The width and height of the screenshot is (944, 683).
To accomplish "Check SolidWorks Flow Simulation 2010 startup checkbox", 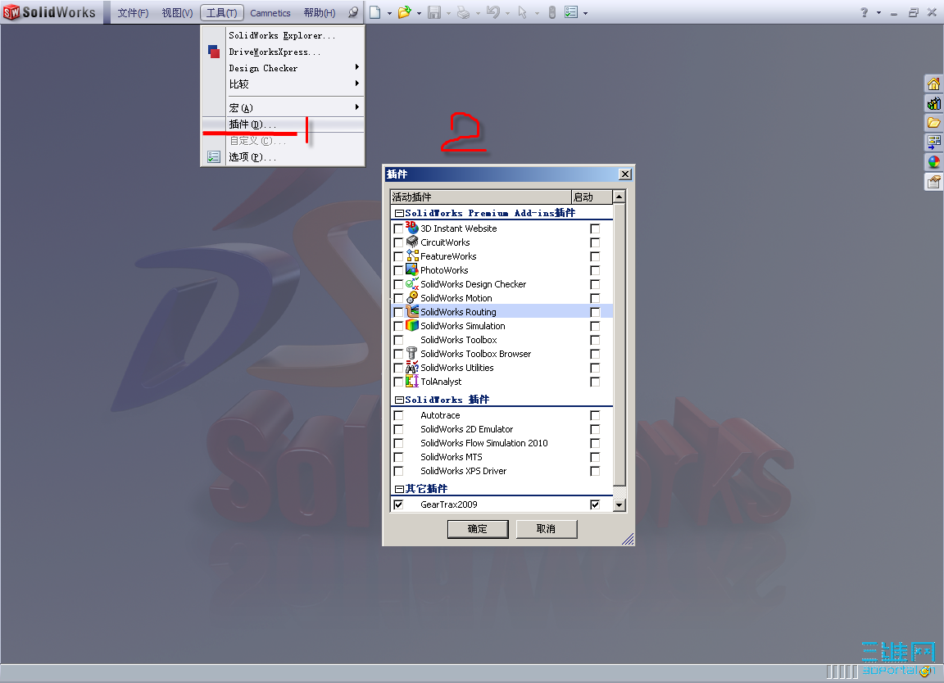I will (595, 443).
